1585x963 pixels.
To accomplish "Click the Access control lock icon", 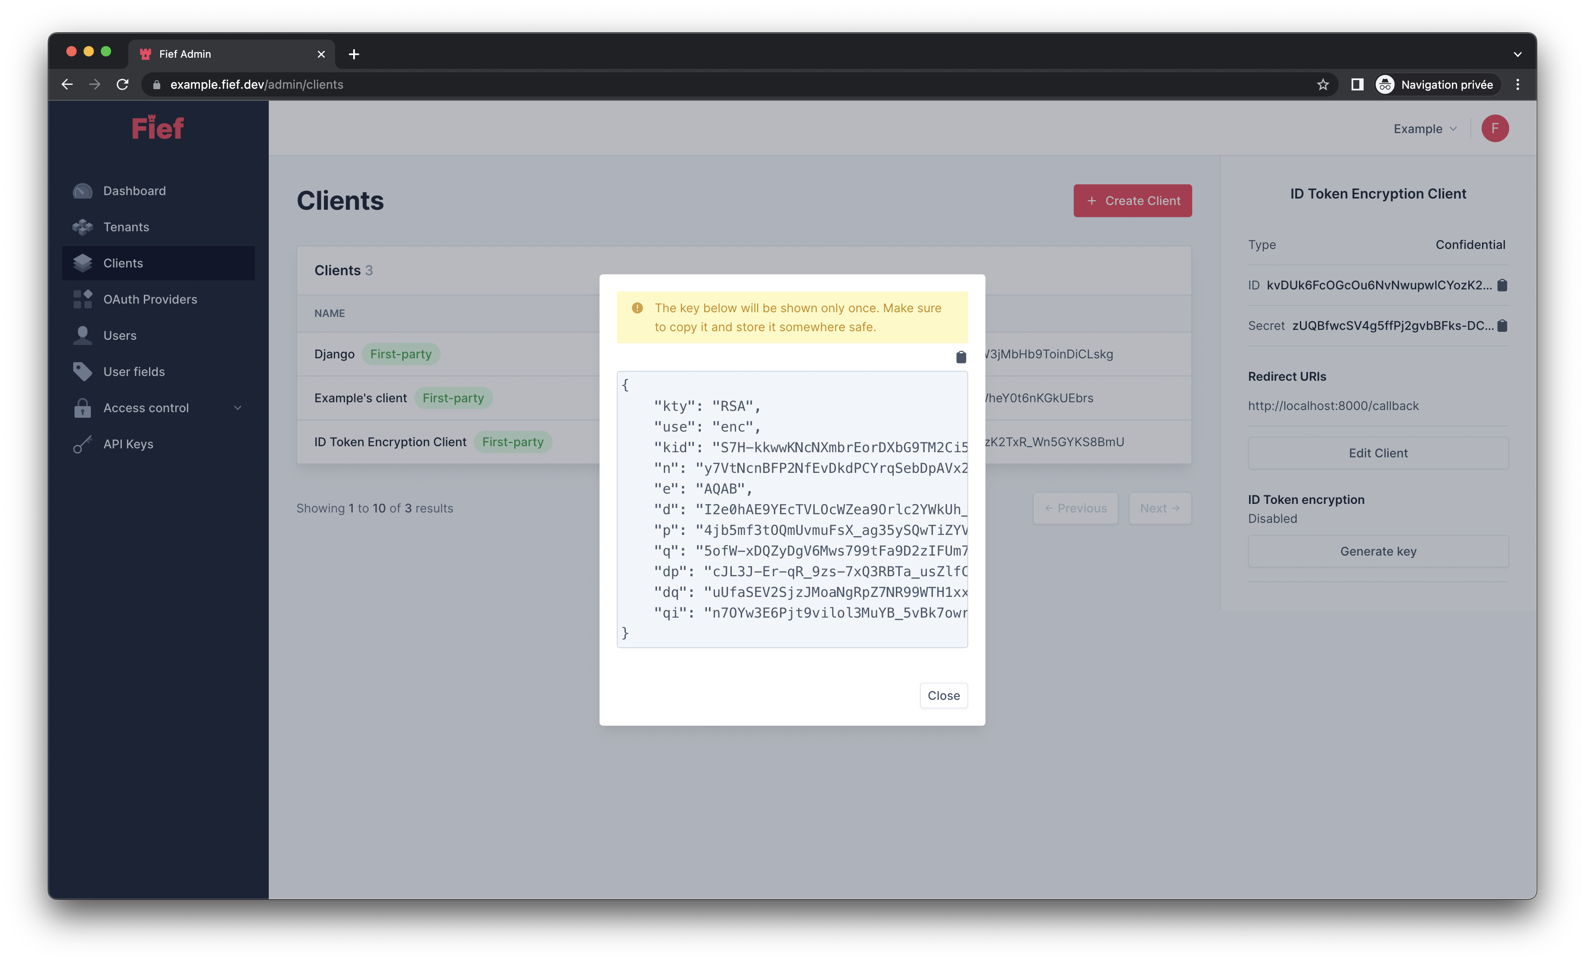I will click(82, 407).
